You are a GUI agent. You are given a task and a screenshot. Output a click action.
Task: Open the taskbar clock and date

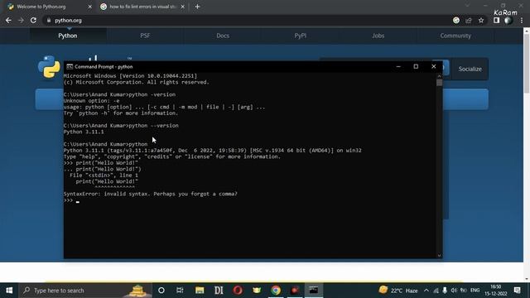point(496,291)
